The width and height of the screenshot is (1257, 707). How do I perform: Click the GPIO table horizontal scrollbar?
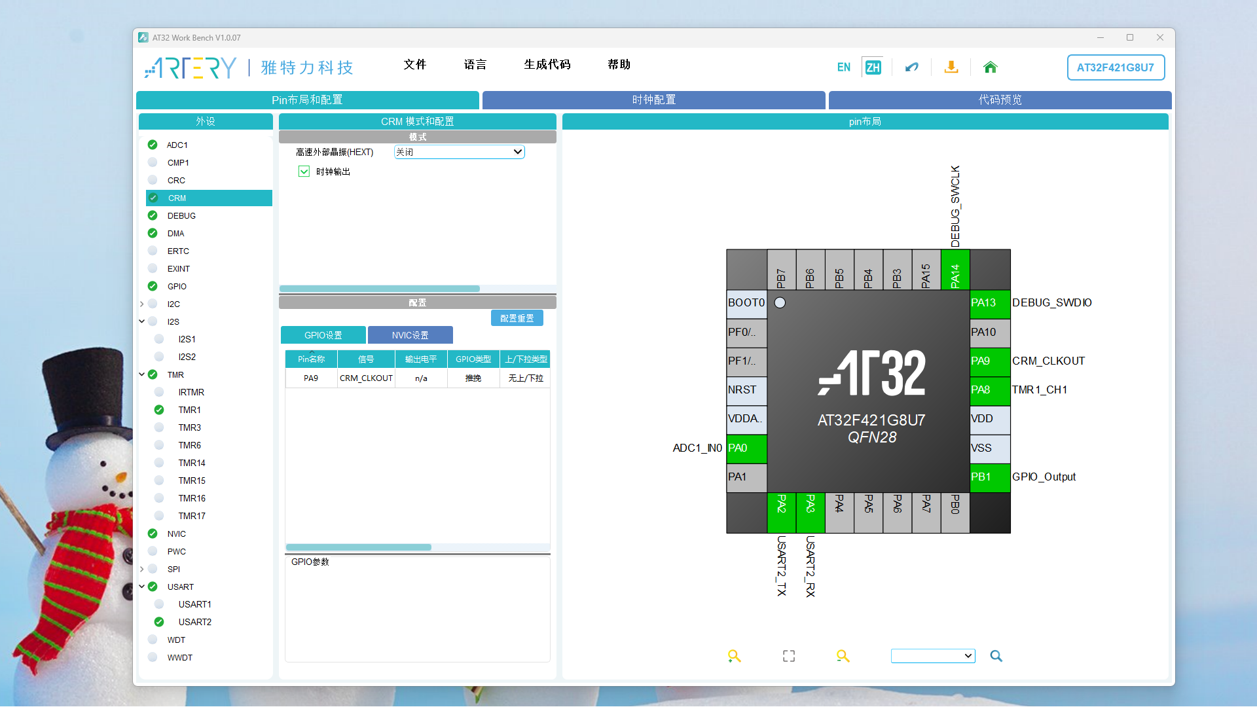[359, 547]
